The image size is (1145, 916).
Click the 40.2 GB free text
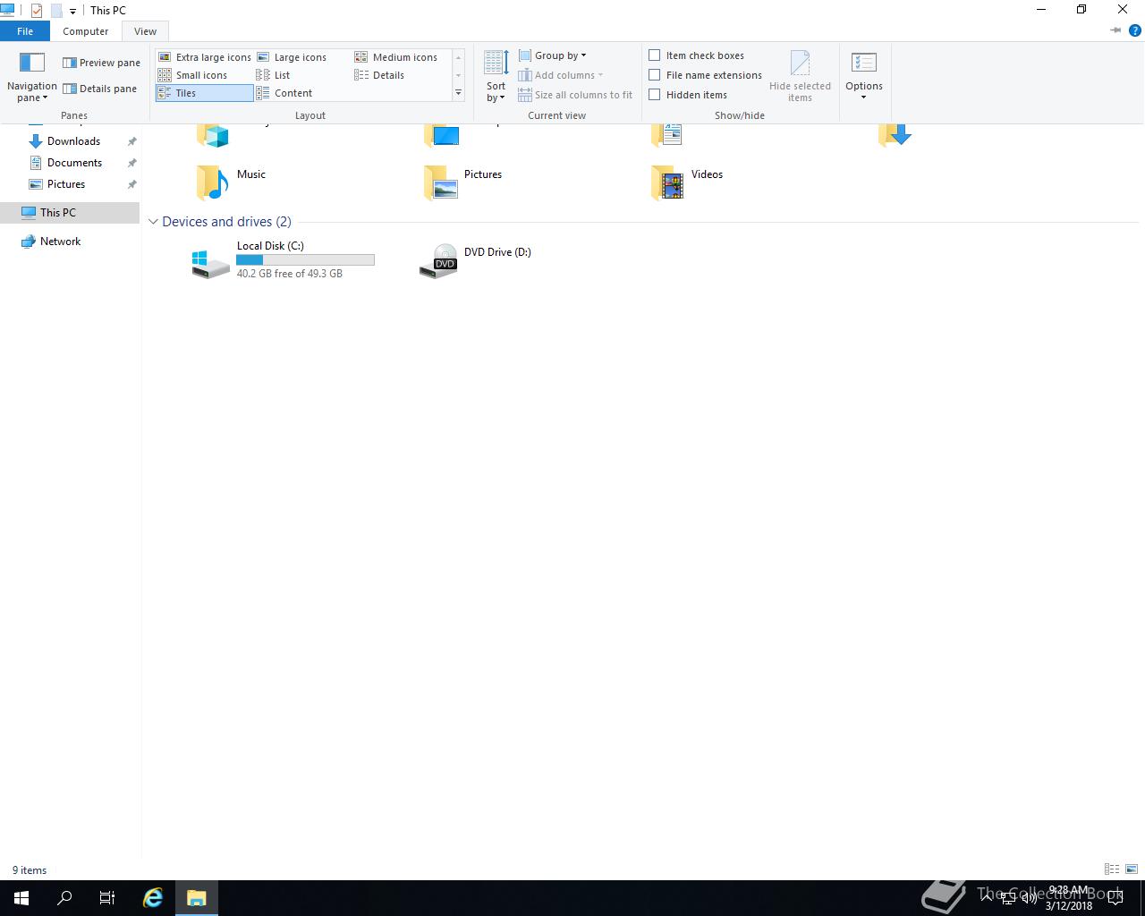point(290,274)
